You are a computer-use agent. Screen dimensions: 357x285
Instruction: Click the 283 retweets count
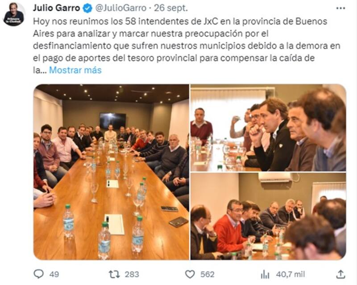pos(132,274)
